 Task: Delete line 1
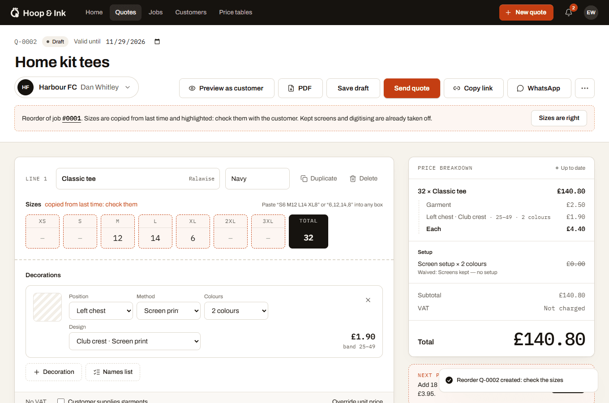click(x=364, y=179)
